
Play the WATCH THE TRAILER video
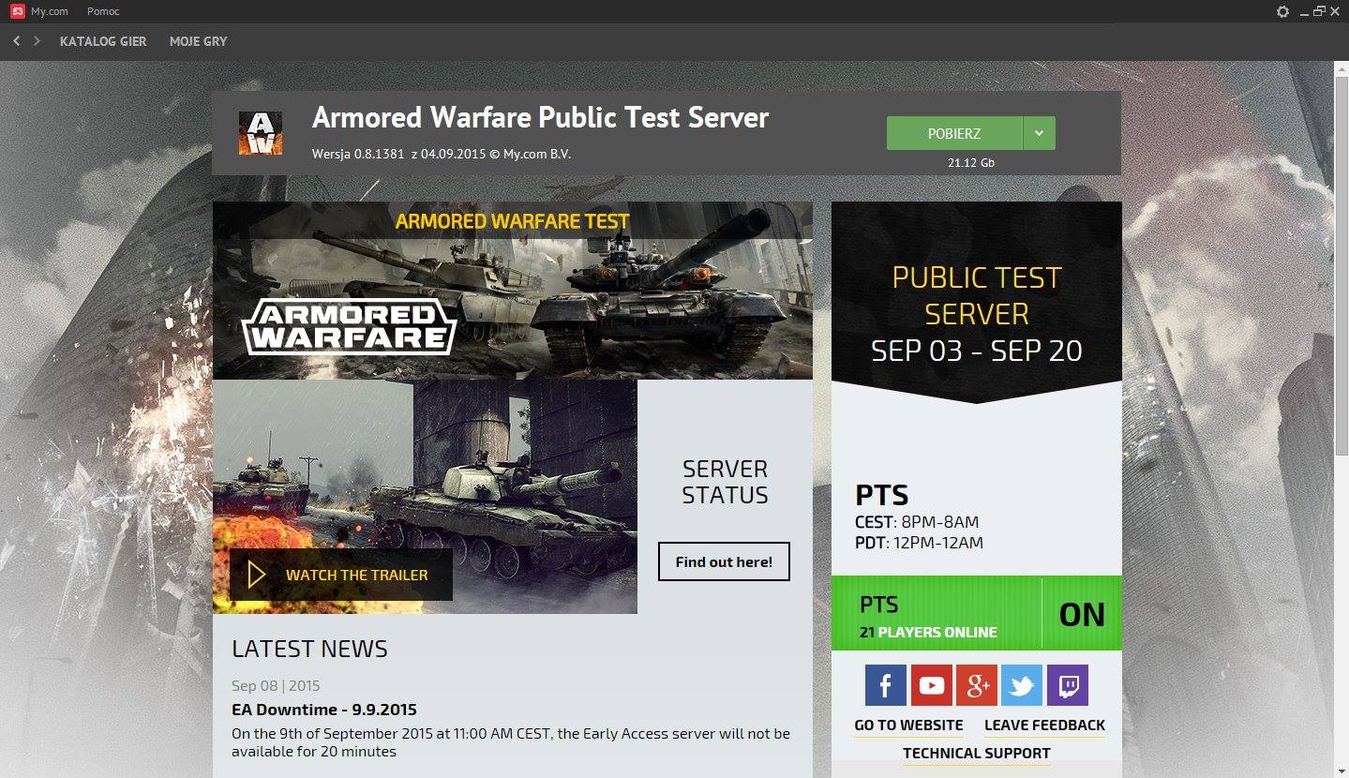coord(341,575)
